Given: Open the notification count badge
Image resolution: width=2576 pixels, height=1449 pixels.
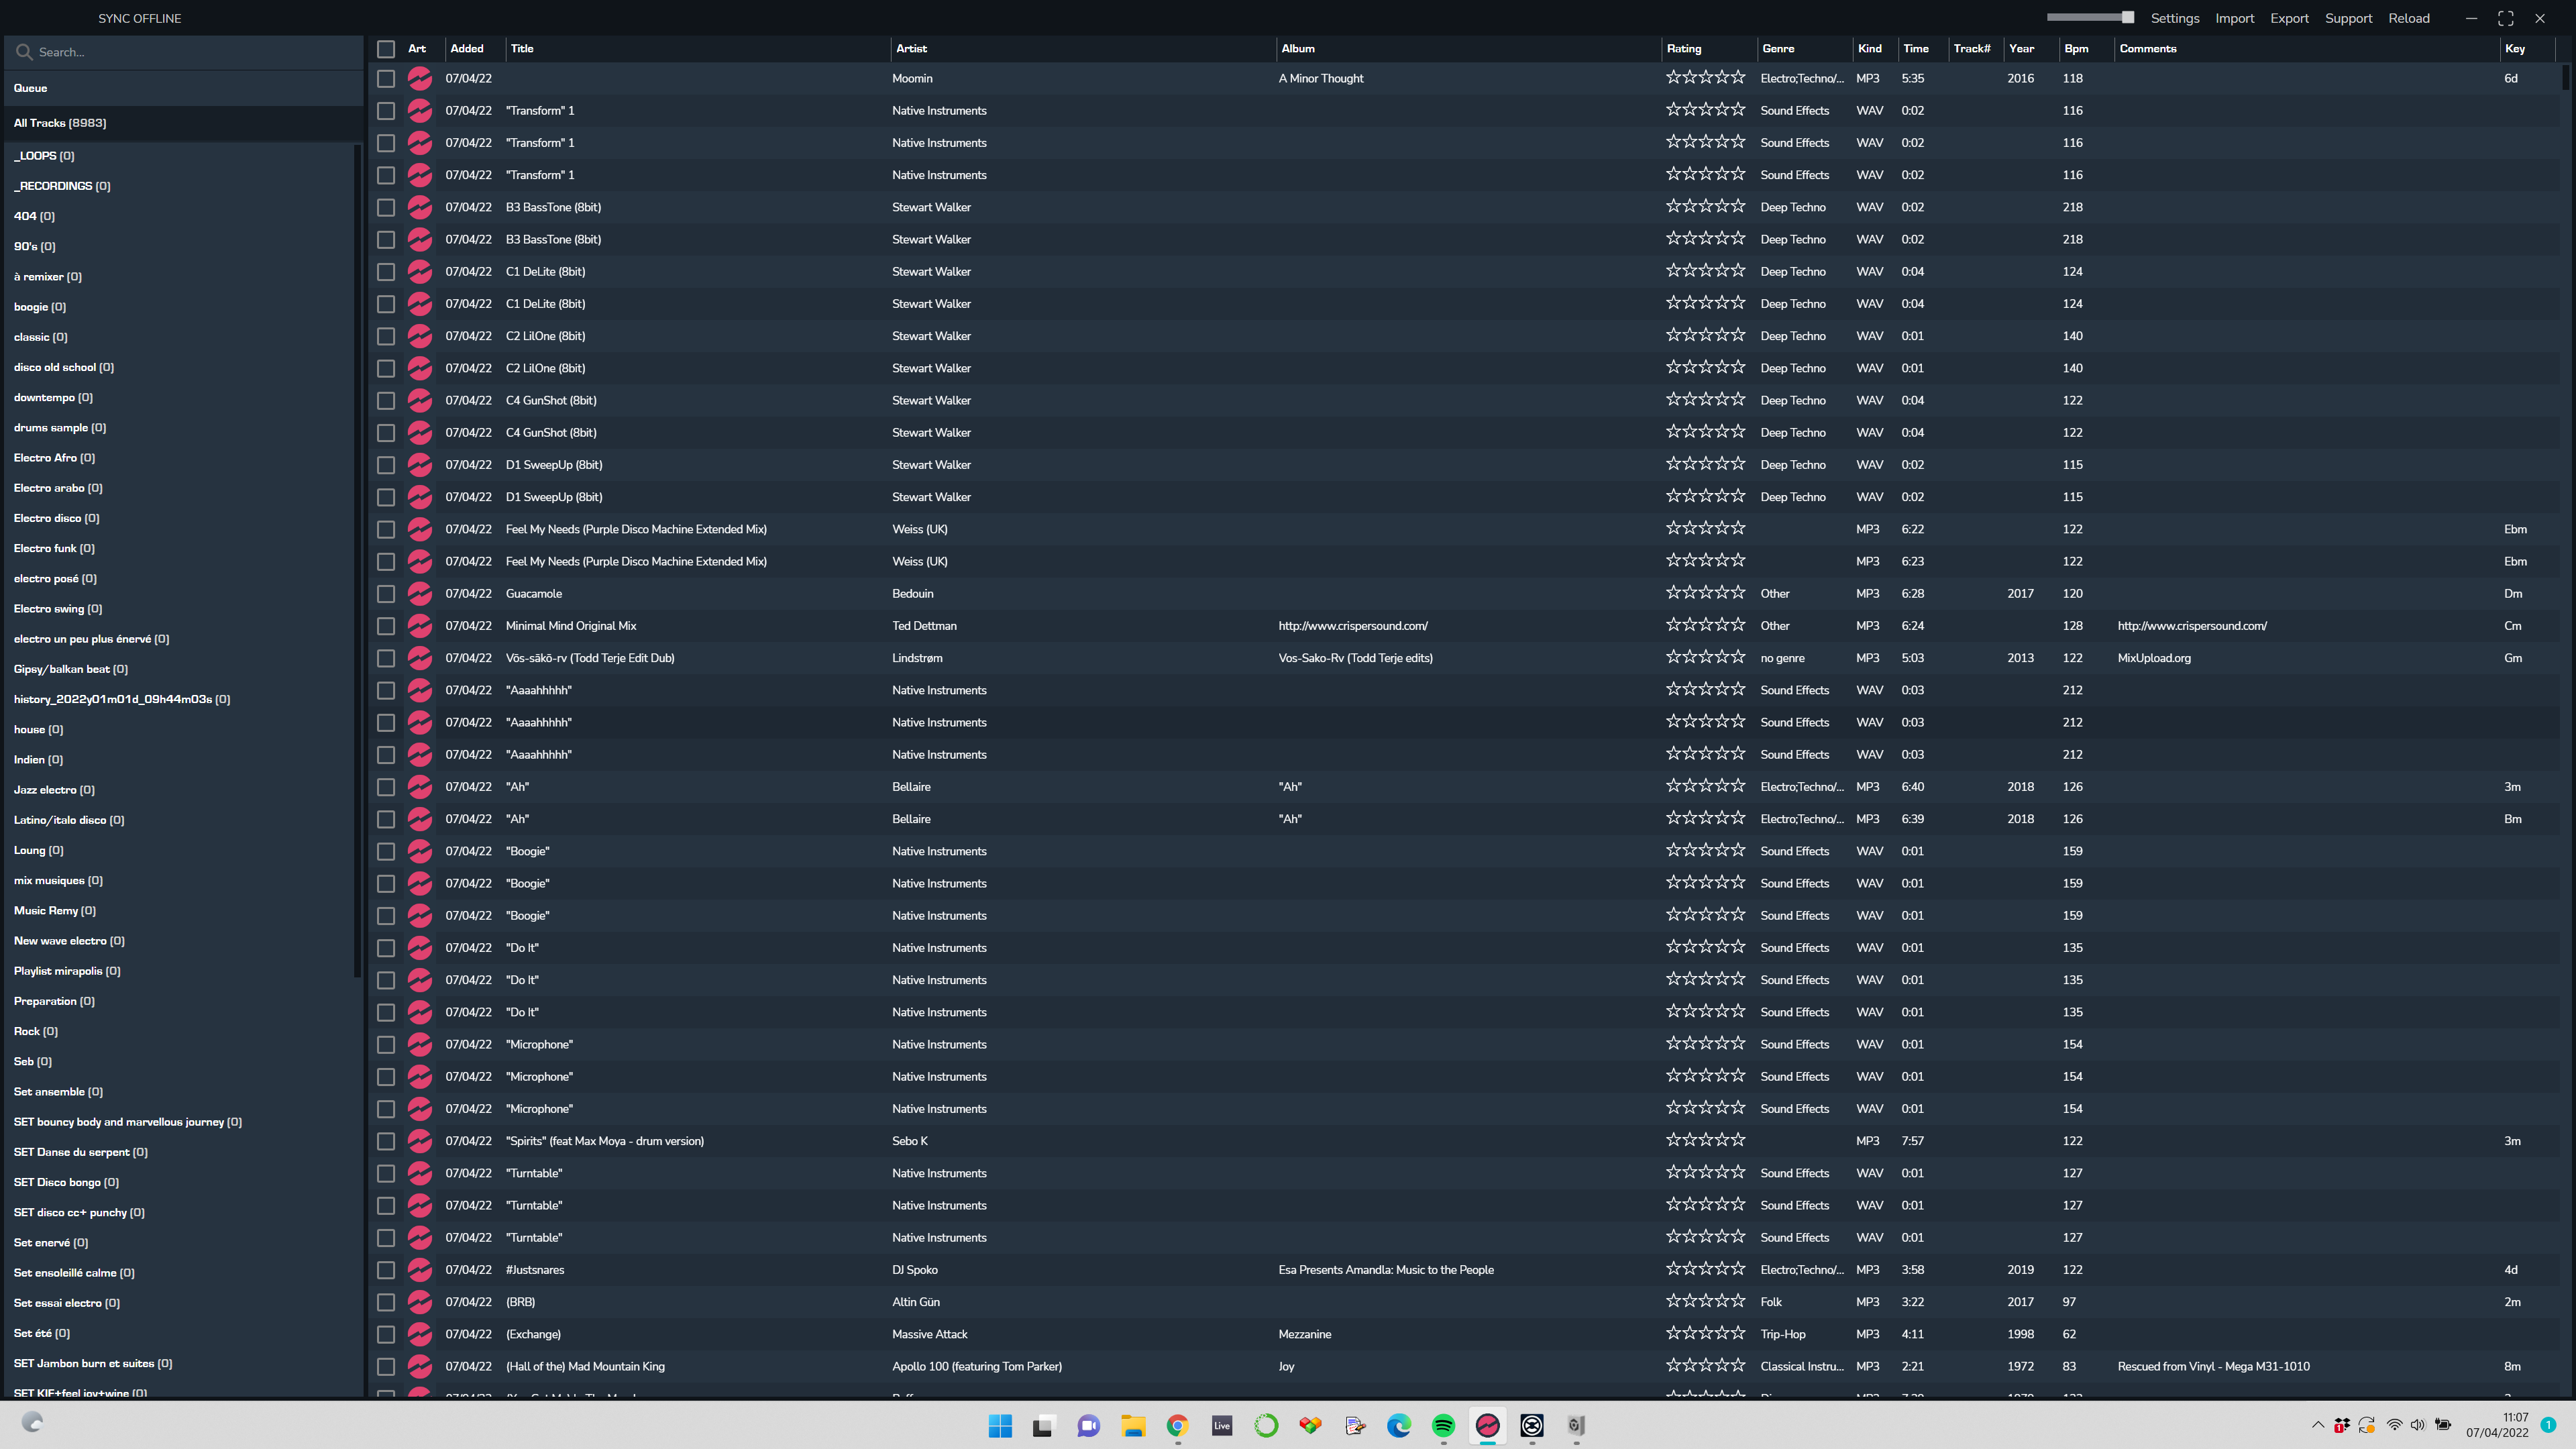Looking at the screenshot, I should pos(2549,1424).
